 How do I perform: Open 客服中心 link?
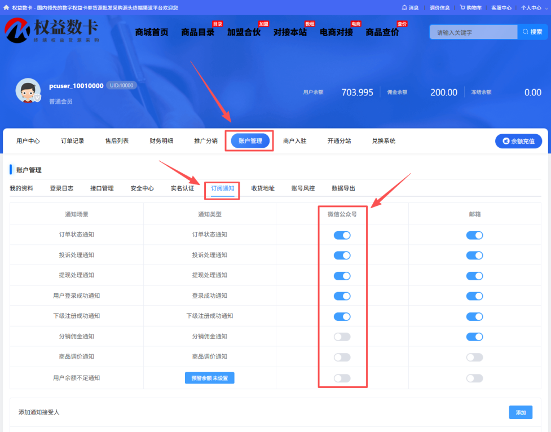[x=501, y=8]
